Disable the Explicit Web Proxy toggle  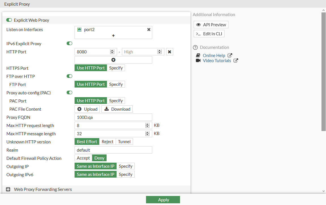pyautogui.click(x=9, y=20)
